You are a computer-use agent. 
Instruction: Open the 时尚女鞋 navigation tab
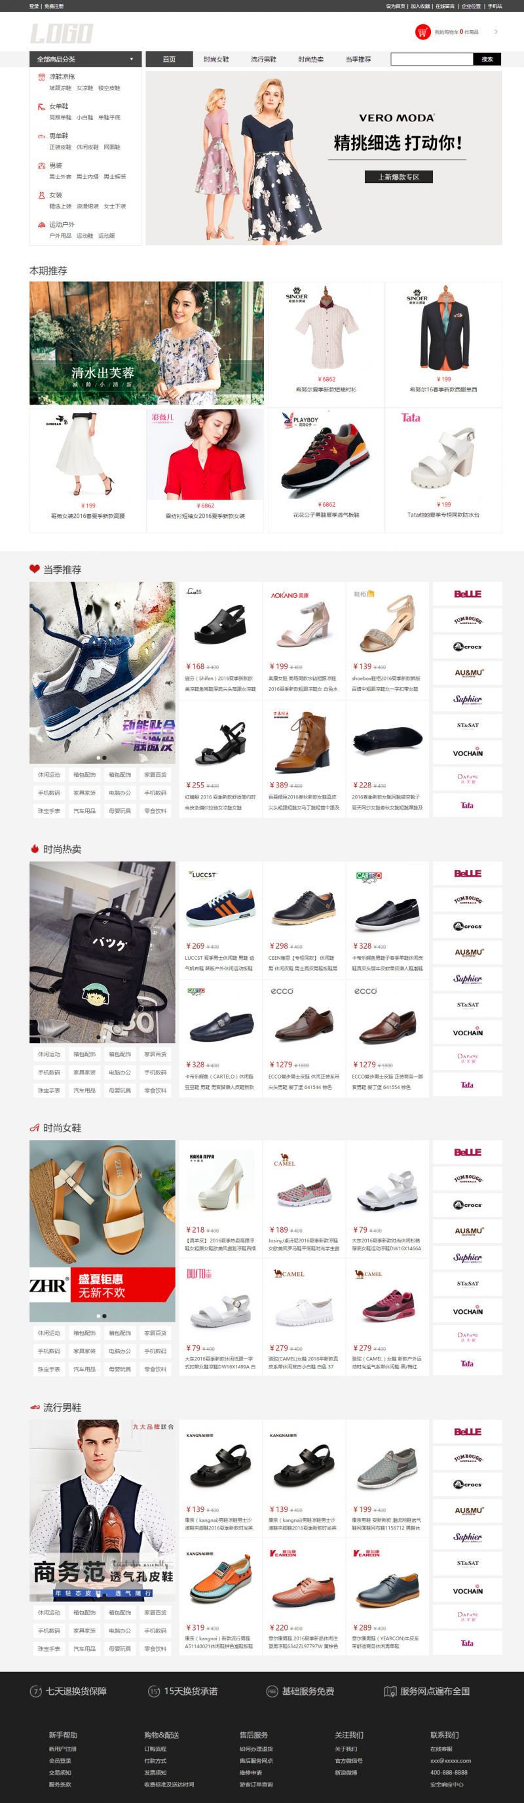click(216, 60)
